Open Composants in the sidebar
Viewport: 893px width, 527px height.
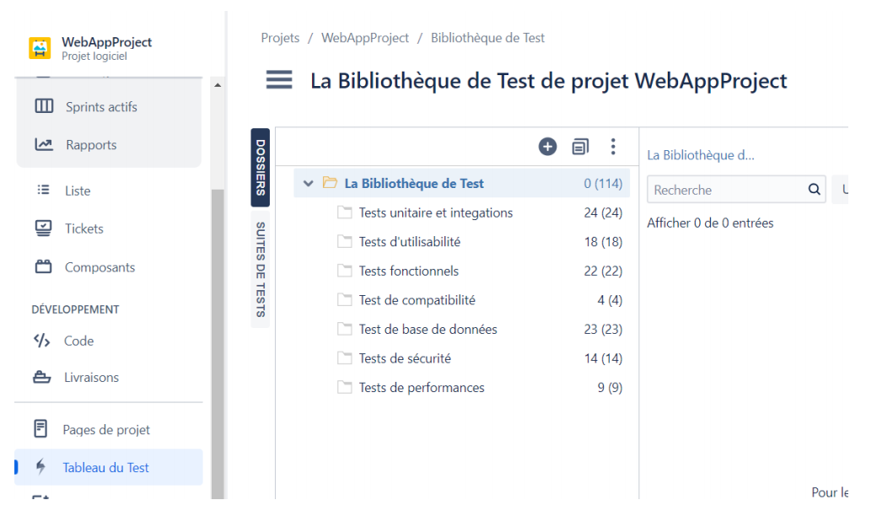(x=100, y=267)
